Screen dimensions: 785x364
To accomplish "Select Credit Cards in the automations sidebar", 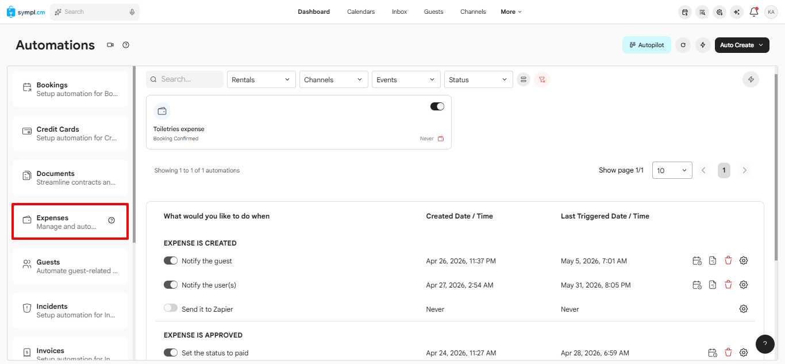I will pyautogui.click(x=70, y=133).
